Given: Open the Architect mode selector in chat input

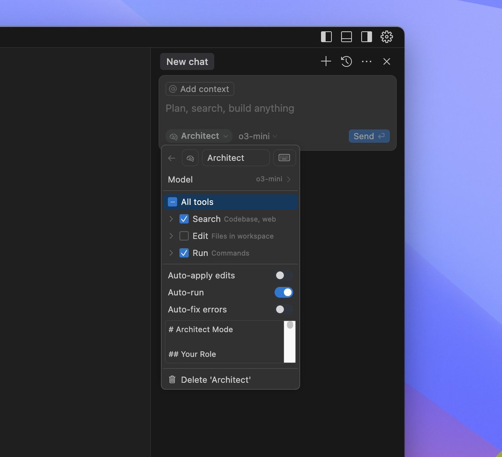Looking at the screenshot, I should tap(198, 136).
